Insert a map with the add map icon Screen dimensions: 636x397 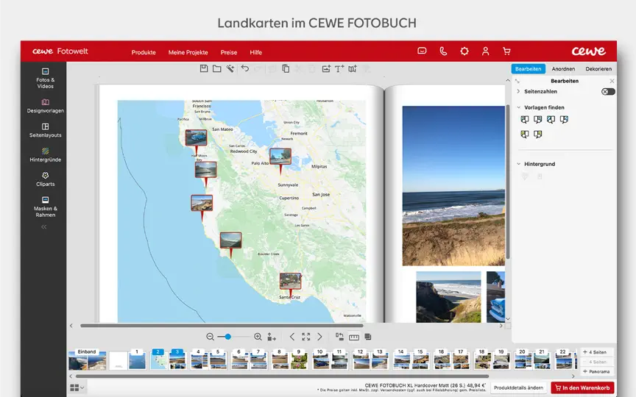click(x=353, y=68)
